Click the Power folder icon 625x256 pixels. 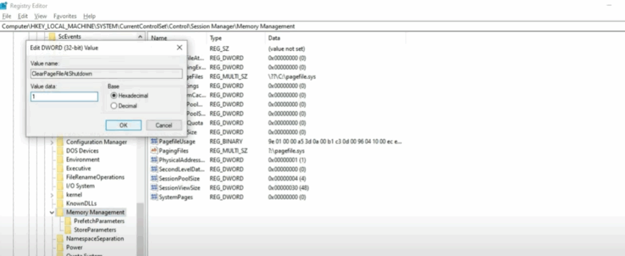[60, 247]
